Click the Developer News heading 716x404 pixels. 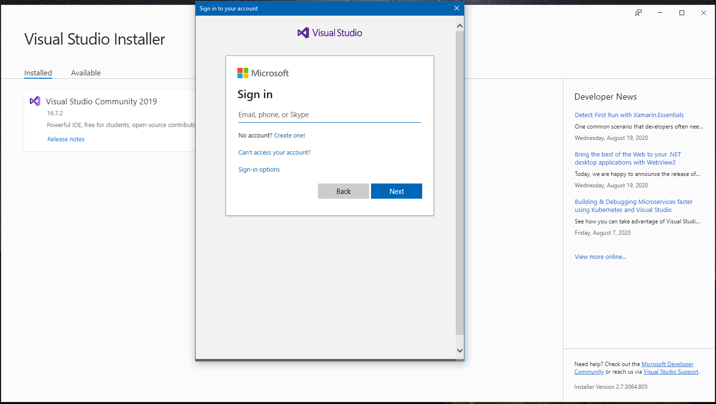pyautogui.click(x=606, y=97)
